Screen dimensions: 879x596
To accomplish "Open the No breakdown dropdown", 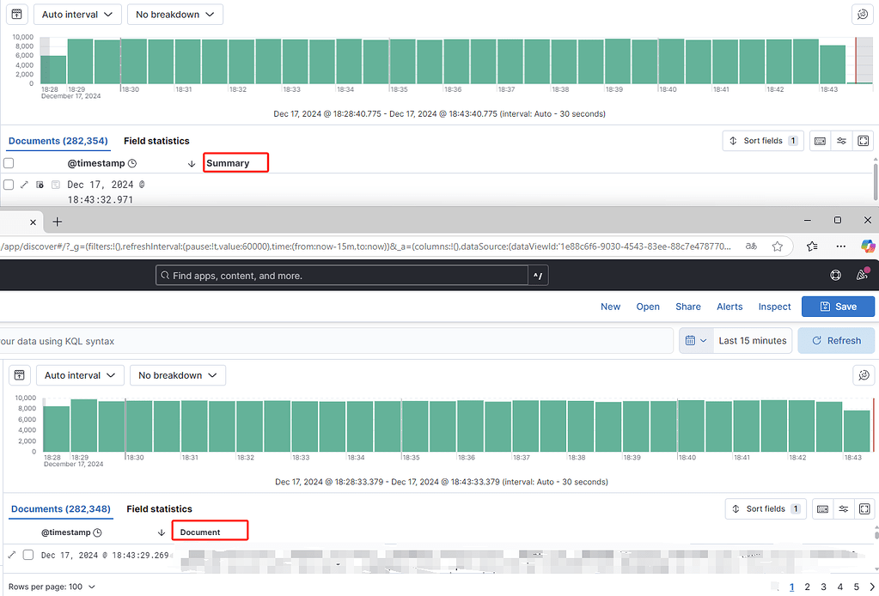I will pyautogui.click(x=178, y=374).
